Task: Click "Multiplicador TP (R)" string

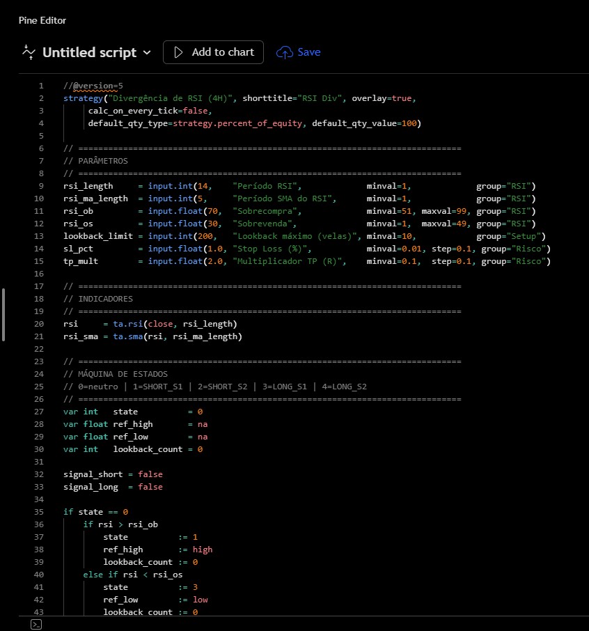Action: click(288, 261)
